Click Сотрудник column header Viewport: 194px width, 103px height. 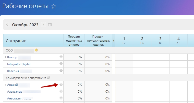[16, 41]
